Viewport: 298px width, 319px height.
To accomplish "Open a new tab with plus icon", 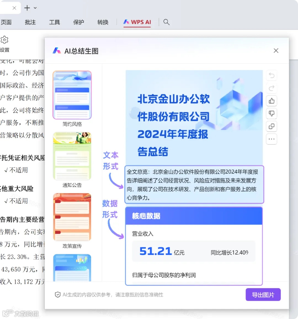I will pos(27,8).
